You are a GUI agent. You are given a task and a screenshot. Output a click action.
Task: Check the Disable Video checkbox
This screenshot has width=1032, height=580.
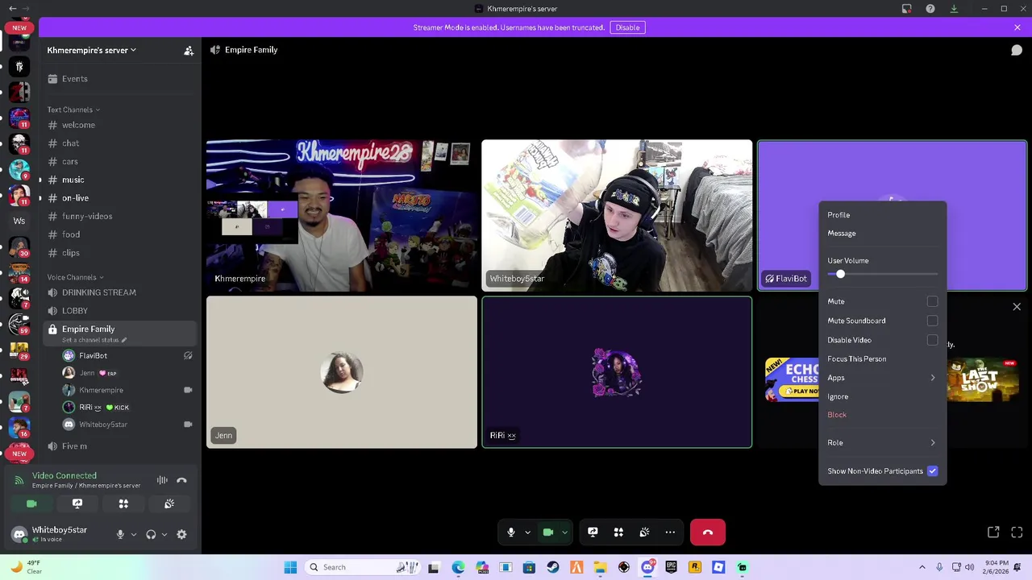[x=932, y=340]
